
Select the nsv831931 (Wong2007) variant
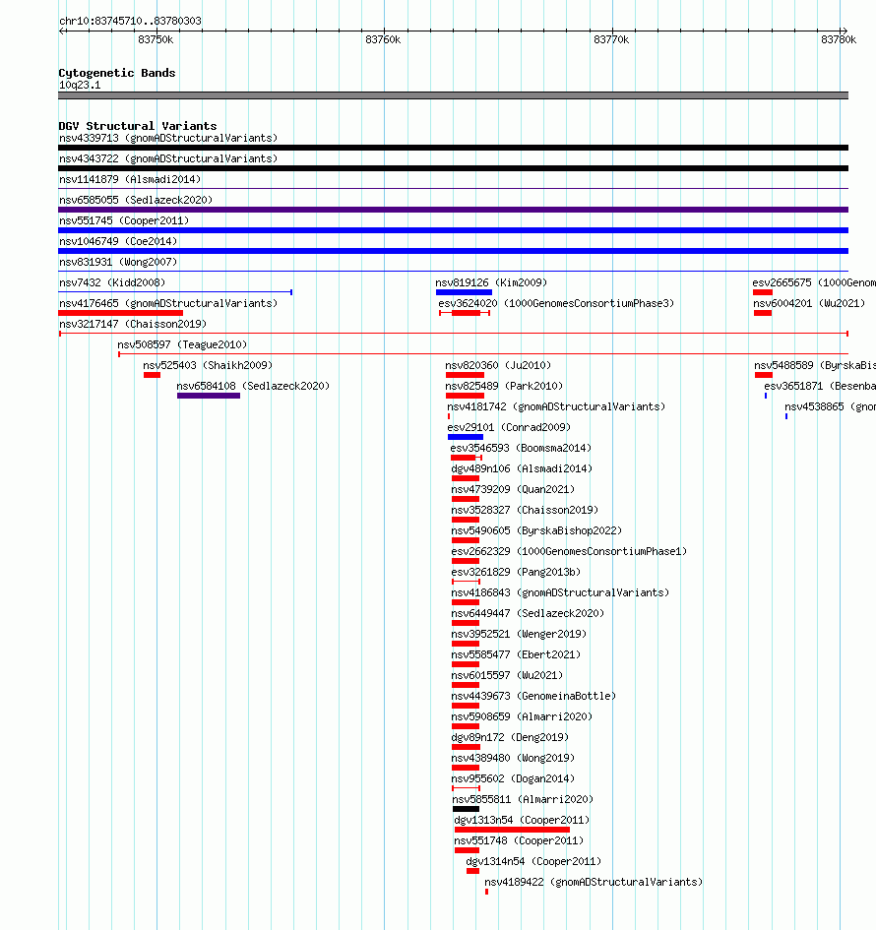[118, 262]
